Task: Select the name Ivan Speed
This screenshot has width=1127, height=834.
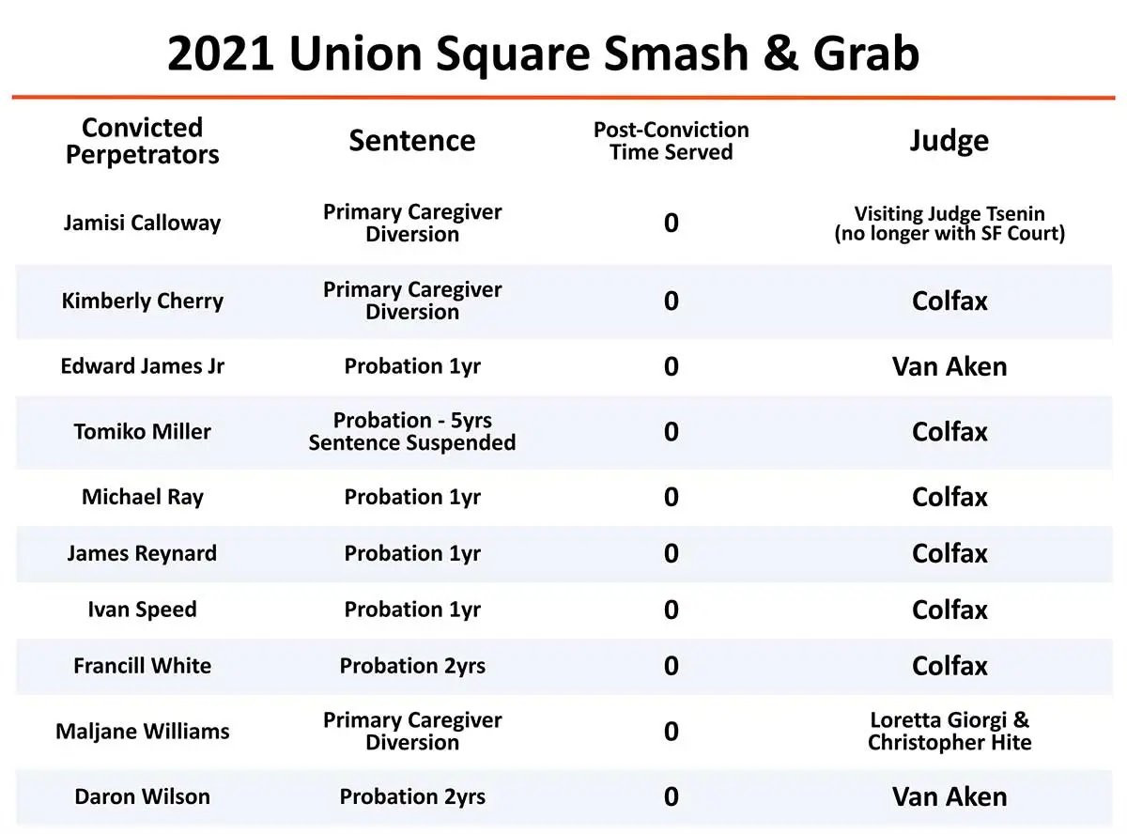Action: coord(142,610)
